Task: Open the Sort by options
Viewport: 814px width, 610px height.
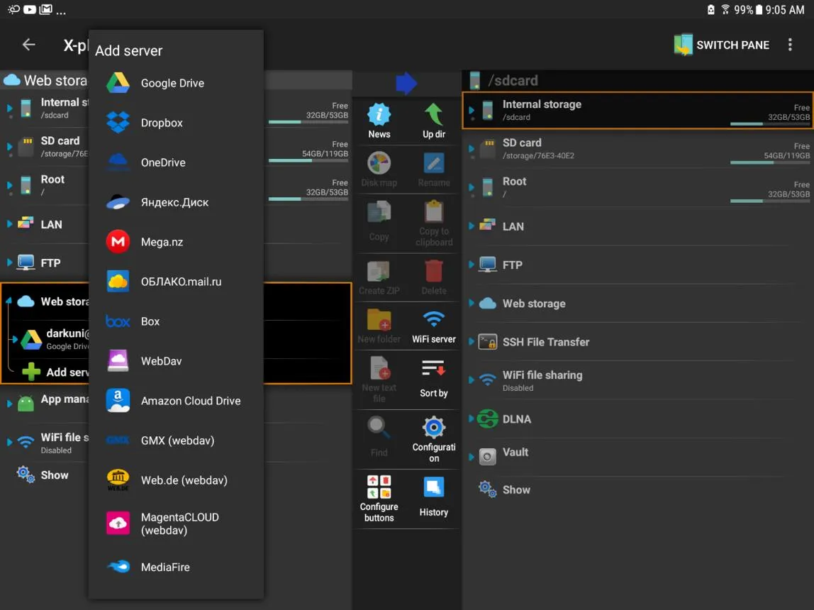Action: pos(433,377)
